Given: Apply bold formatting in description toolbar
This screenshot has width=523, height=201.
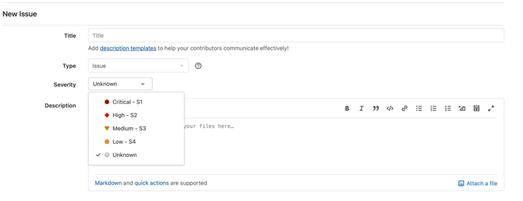Looking at the screenshot, I should [x=347, y=108].
